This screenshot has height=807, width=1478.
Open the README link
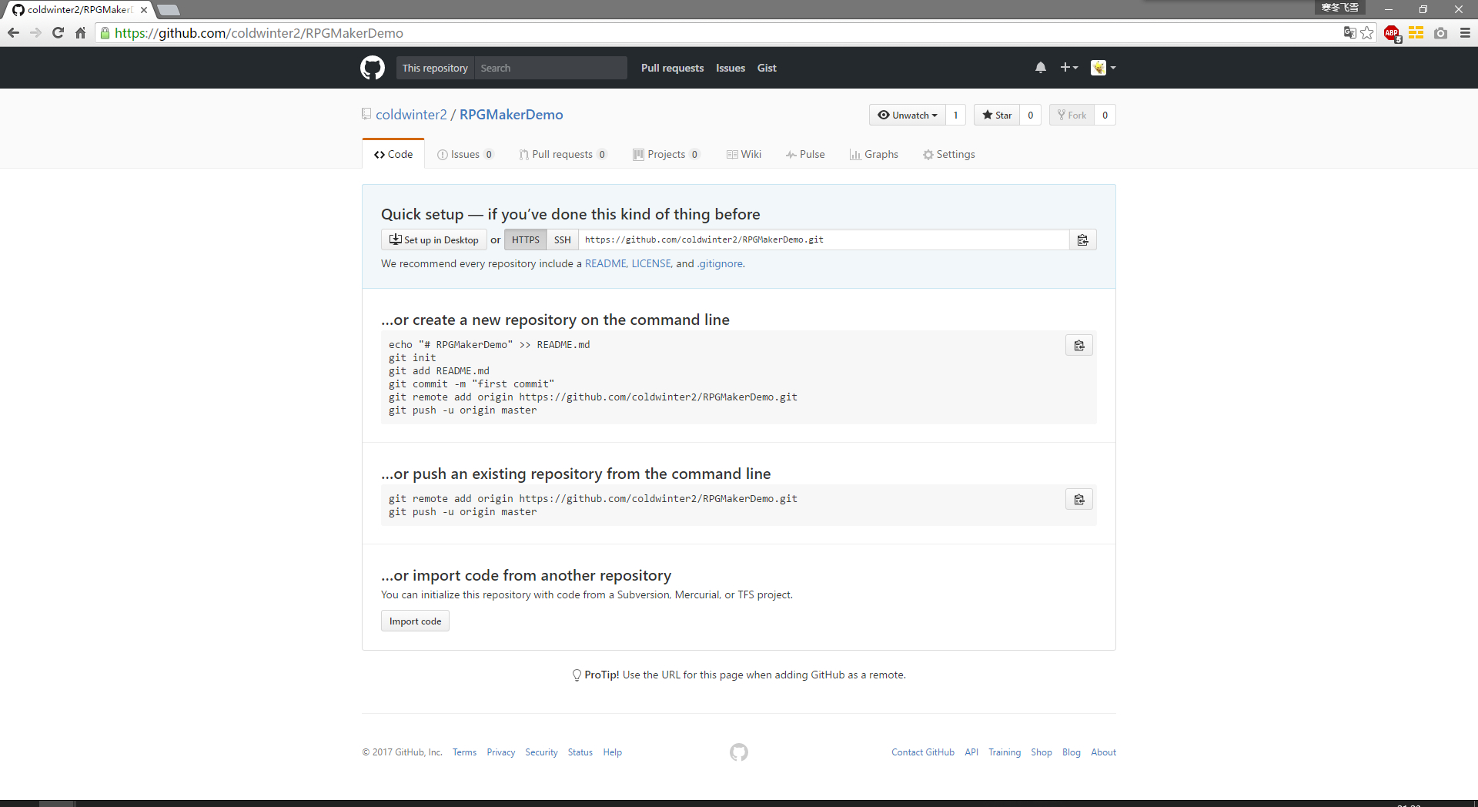tap(605, 263)
